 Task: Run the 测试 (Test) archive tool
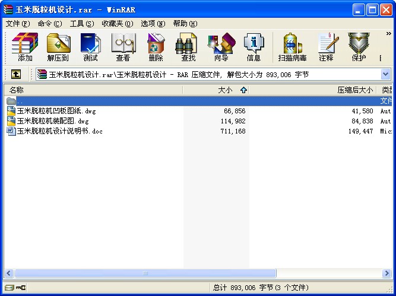90,47
